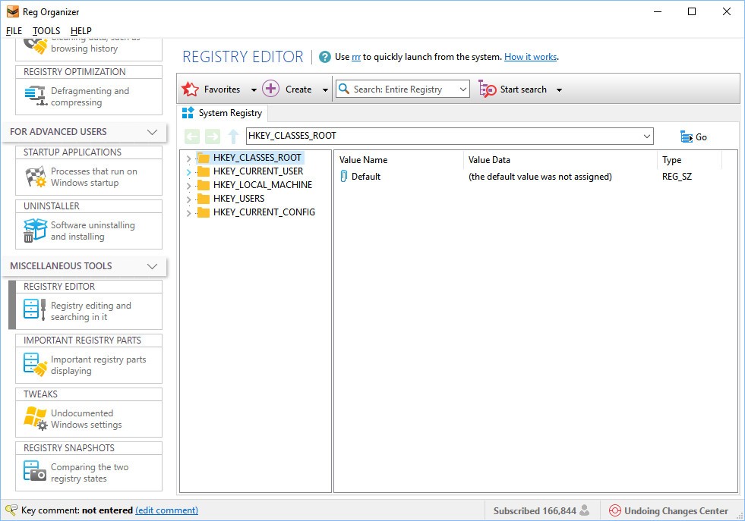The image size is (745, 521).
Task: Click the Important Registry Parts icon
Action: pyautogui.click(x=35, y=365)
